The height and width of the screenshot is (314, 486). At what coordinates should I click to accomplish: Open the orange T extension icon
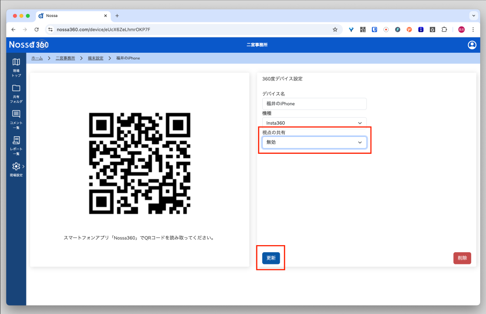click(x=409, y=30)
